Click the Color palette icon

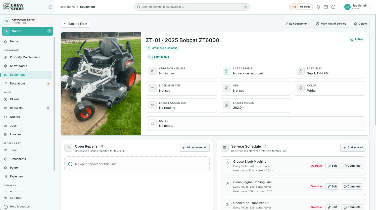(x=301, y=88)
